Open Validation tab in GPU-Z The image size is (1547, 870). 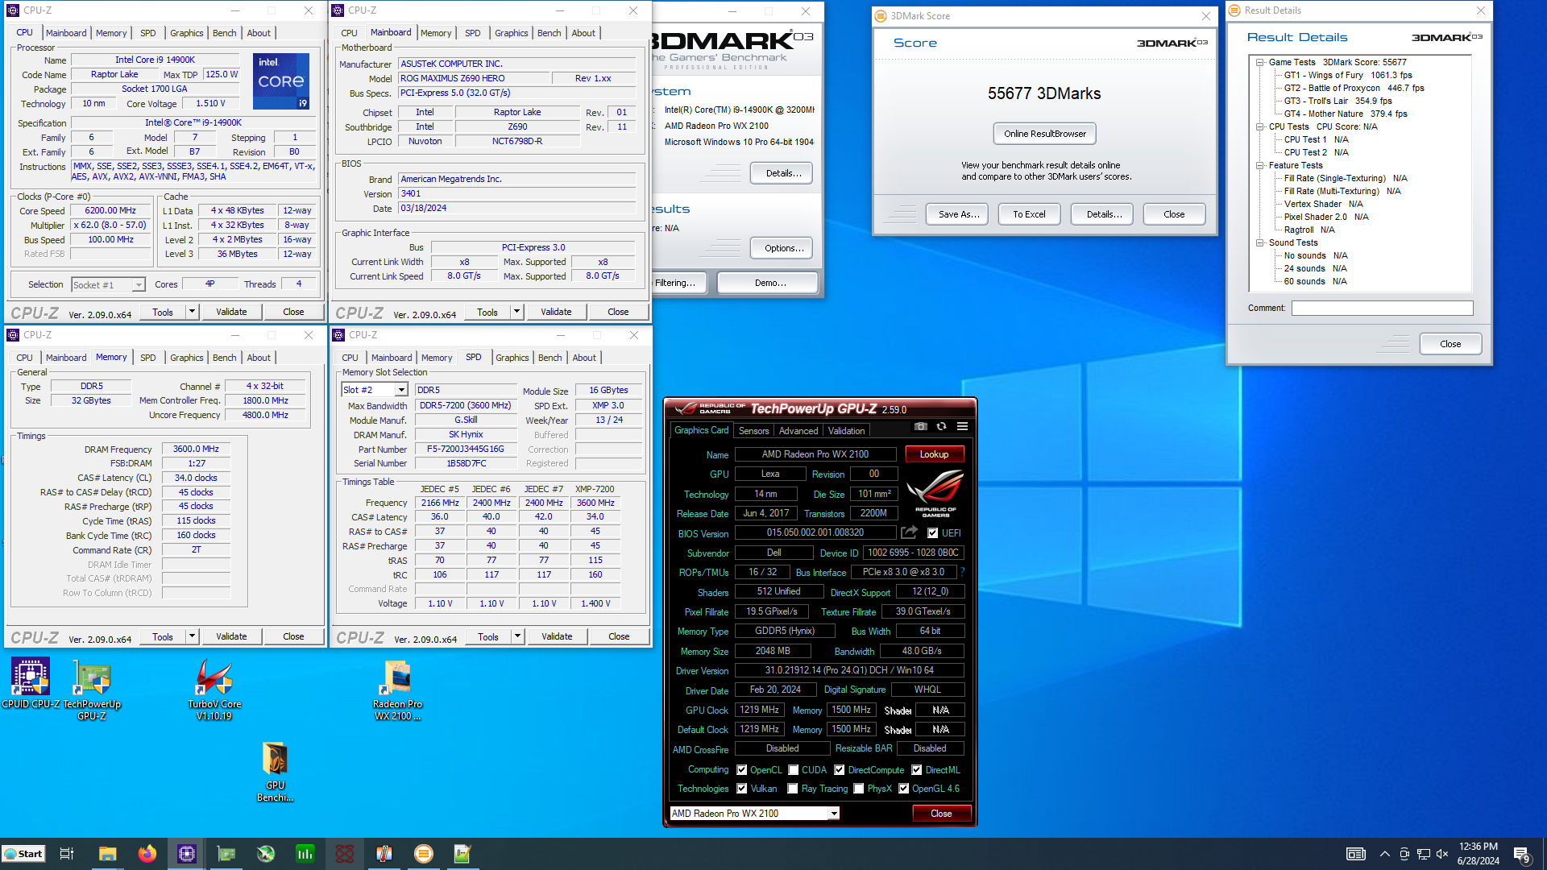846,431
